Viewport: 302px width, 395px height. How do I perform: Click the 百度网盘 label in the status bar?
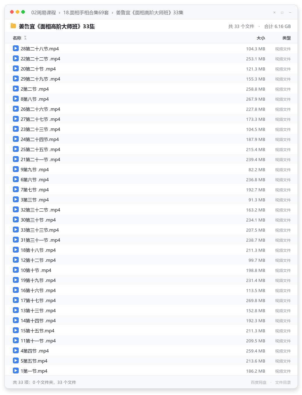(258, 382)
